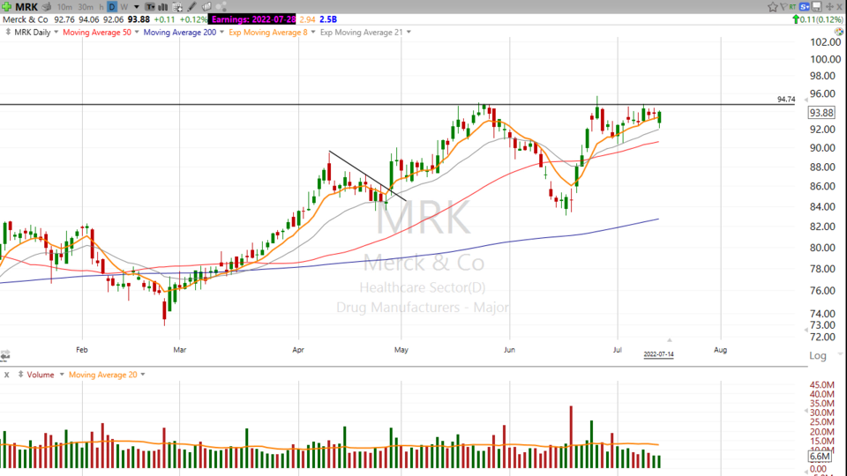Click the green up-arrow 0.11(0.12%) readout

[x=817, y=19]
